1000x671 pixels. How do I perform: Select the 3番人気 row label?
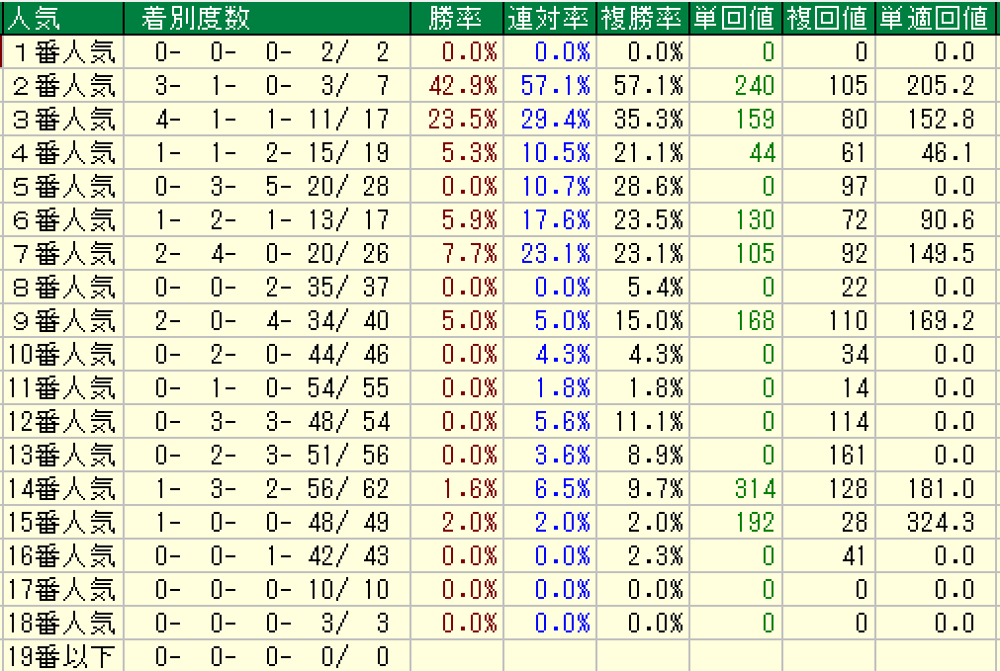tap(63, 120)
